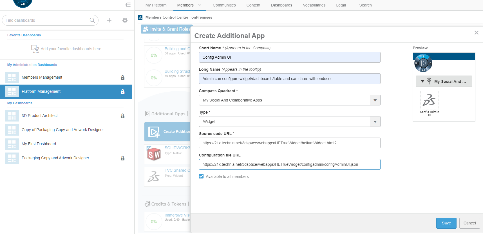This screenshot has width=483, height=234.
Task: Click the SOLIDWORKS app icon
Action: click(154, 154)
